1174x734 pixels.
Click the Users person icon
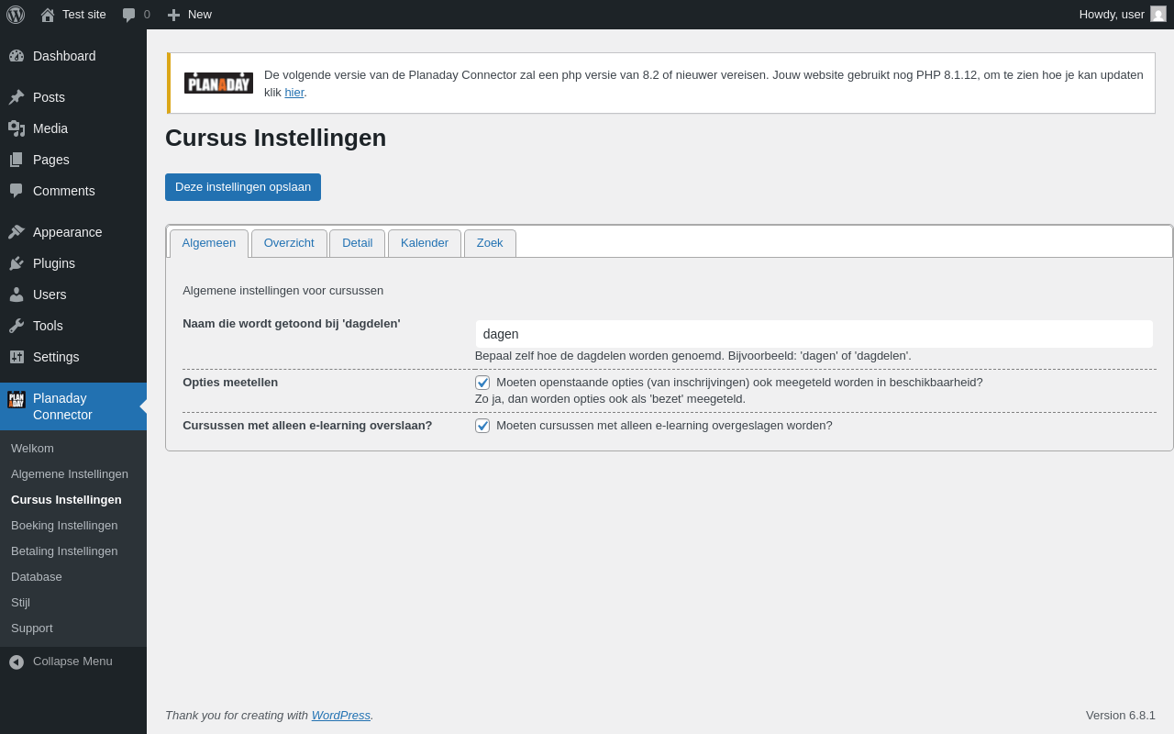click(x=17, y=295)
